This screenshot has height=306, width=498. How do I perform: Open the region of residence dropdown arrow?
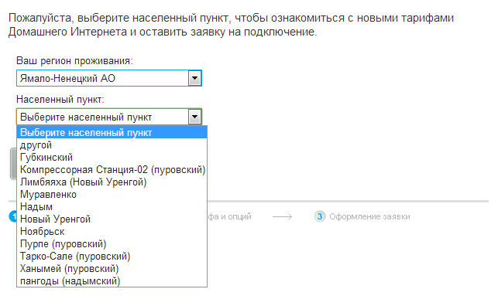pos(194,78)
